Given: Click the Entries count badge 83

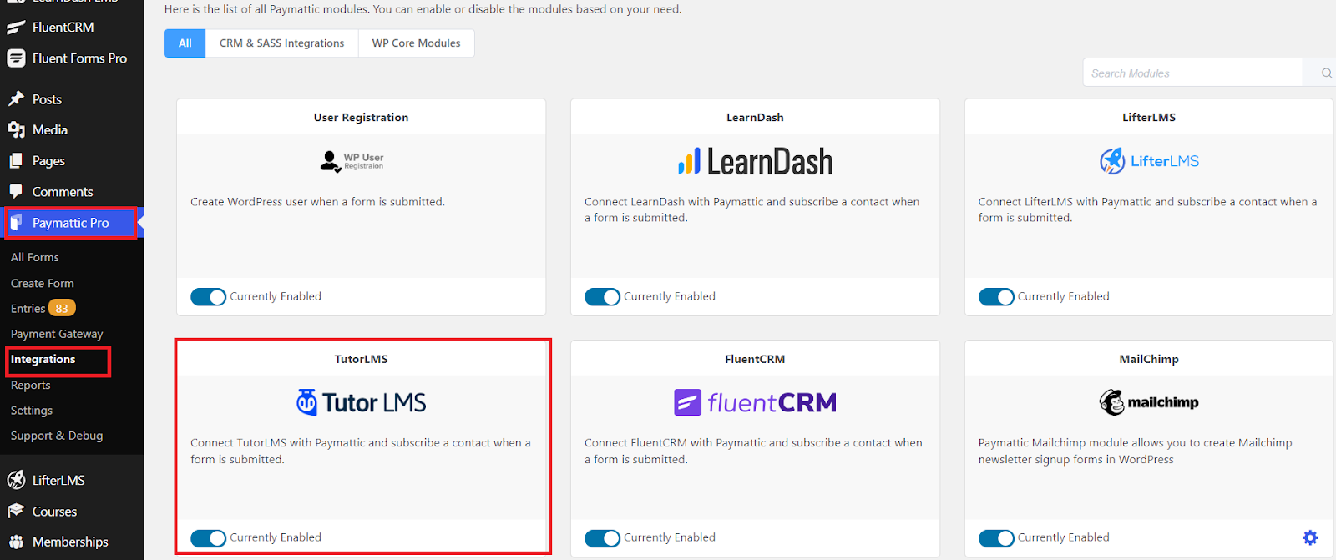Looking at the screenshot, I should click(62, 308).
